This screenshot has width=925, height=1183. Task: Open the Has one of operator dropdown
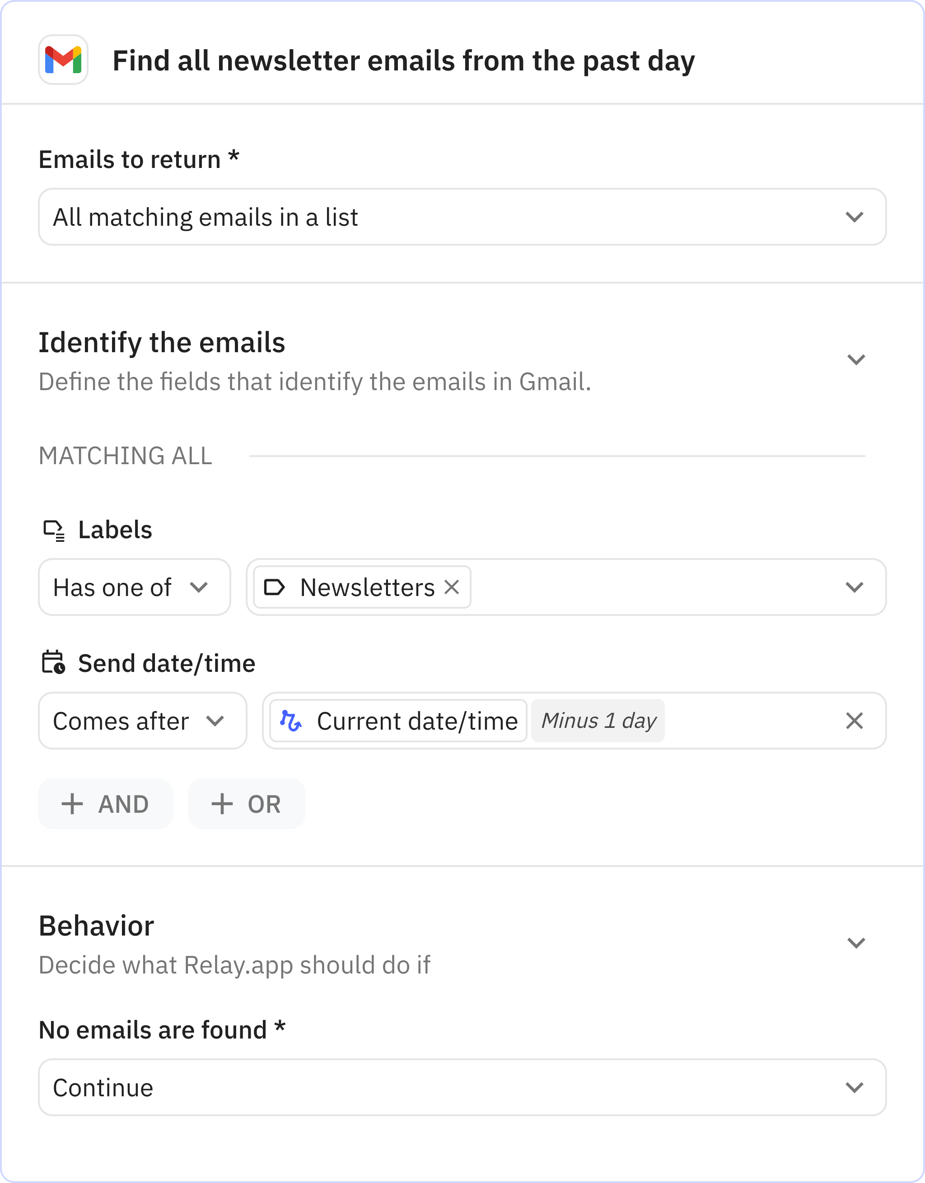pos(134,587)
